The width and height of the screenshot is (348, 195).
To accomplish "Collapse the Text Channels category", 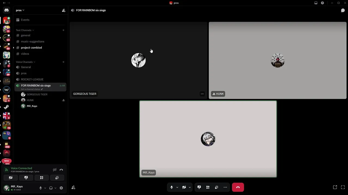I will click(25, 30).
